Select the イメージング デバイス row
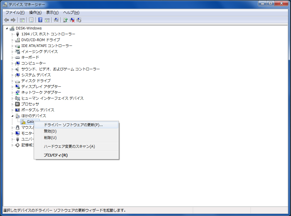 click(40, 52)
